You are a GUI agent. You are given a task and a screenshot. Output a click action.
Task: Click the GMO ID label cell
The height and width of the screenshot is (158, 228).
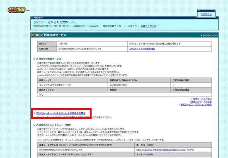click(47, 49)
